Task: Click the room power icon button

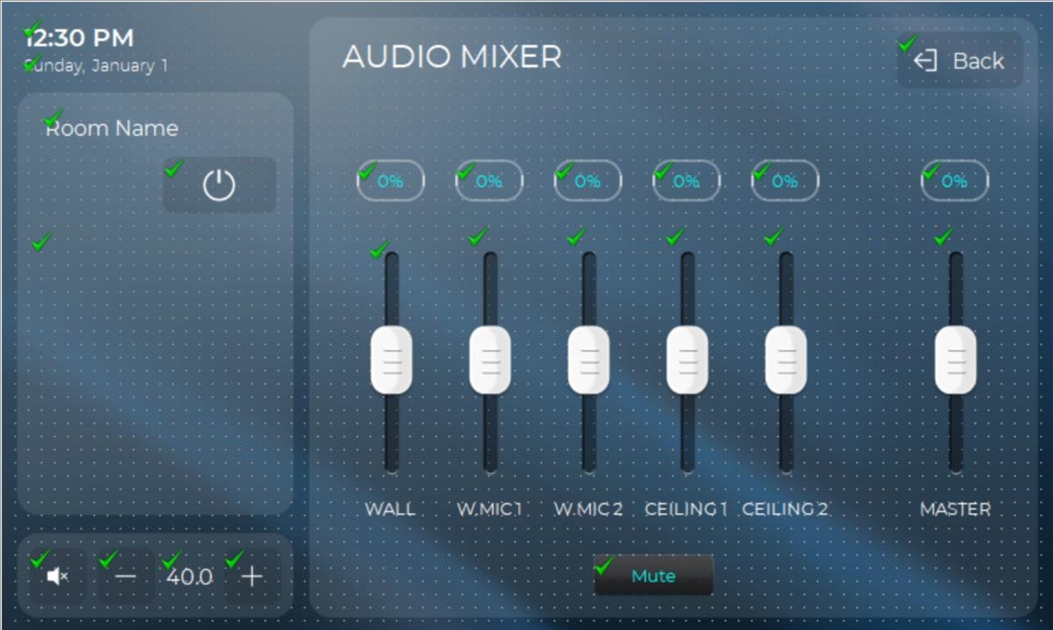Action: [x=219, y=185]
